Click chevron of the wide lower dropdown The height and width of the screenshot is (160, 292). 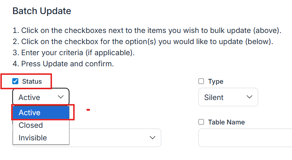pyautogui.click(x=152, y=138)
